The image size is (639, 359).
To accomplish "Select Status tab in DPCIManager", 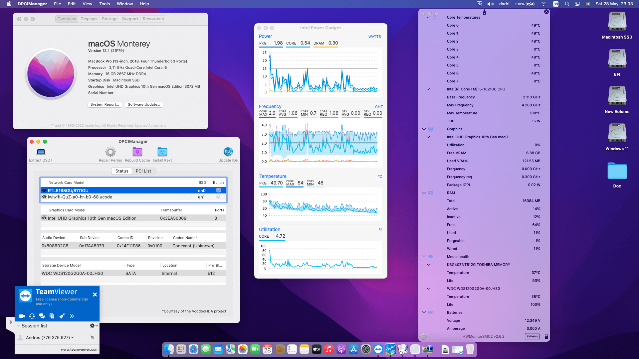I will click(x=122, y=171).
